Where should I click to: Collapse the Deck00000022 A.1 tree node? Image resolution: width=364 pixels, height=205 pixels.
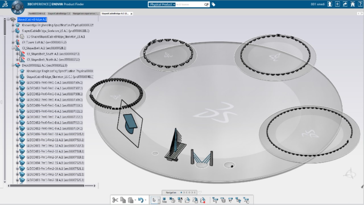pyautogui.click(x=13, y=65)
